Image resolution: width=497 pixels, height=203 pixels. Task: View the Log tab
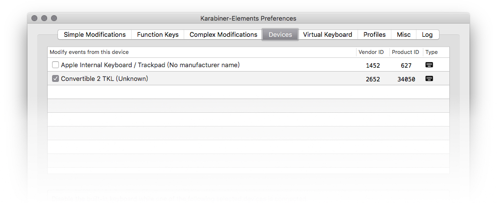click(427, 34)
